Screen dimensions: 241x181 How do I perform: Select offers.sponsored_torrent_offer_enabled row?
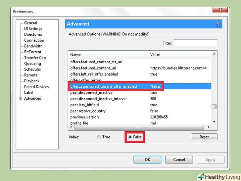[140, 86]
